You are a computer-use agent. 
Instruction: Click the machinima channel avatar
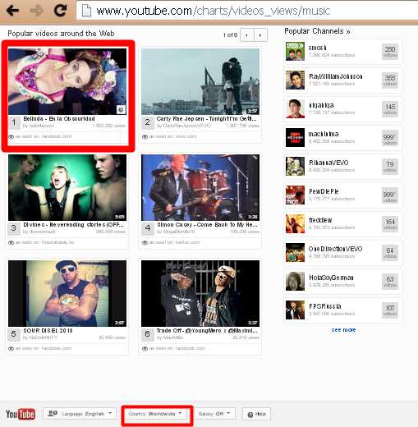[295, 137]
